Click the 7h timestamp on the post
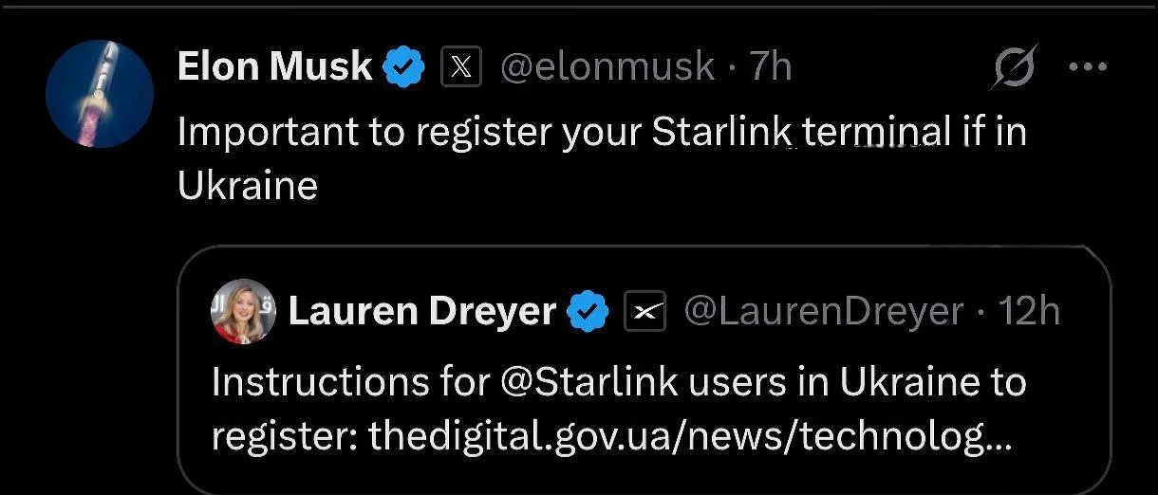 coord(771,66)
